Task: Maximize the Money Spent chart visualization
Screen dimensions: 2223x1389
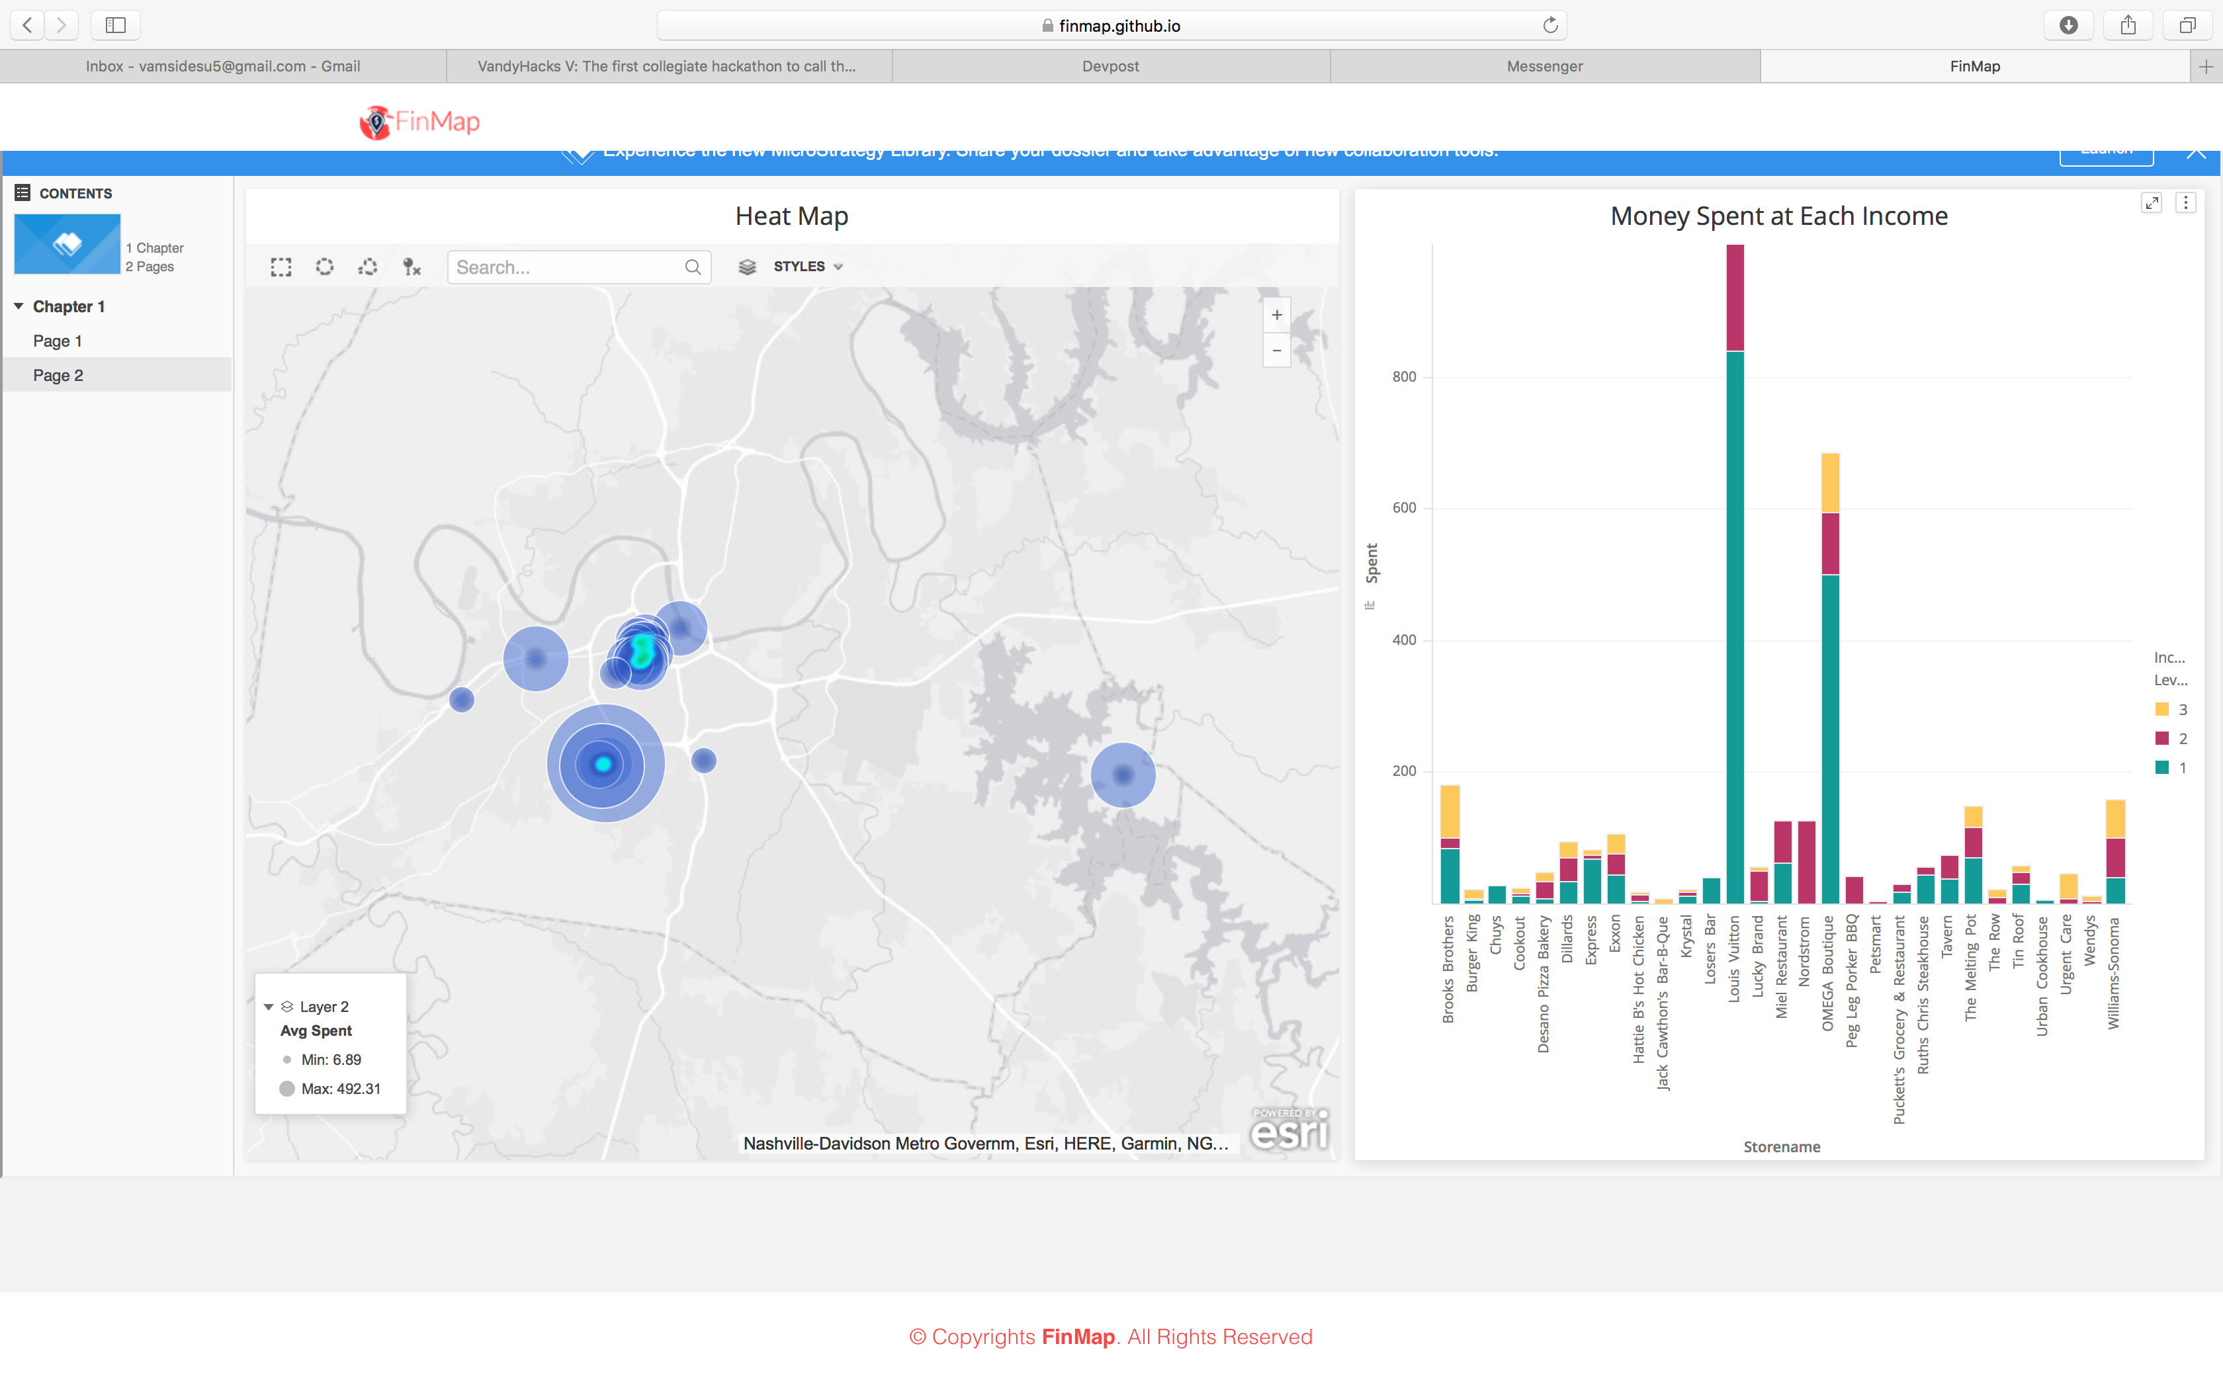Action: (x=2150, y=203)
